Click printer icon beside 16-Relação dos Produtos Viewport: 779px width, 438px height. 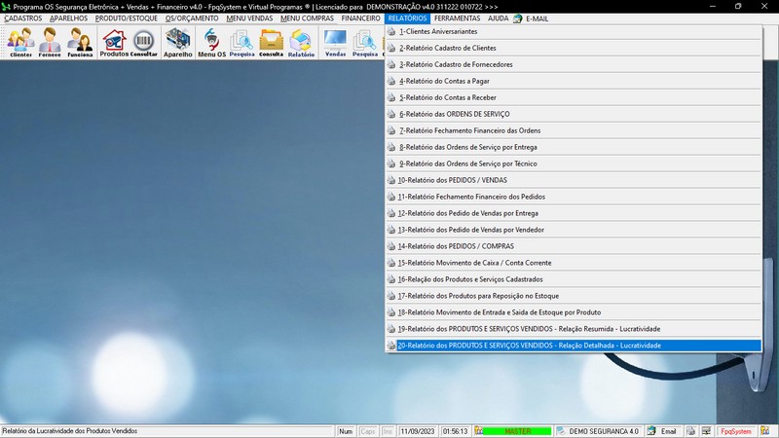(391, 279)
